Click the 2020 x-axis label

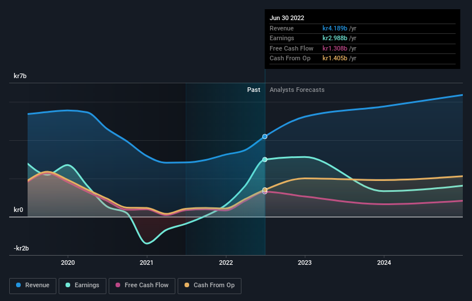(68, 263)
